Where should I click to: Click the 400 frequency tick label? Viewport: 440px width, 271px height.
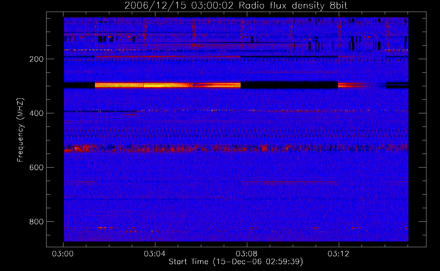click(x=36, y=113)
